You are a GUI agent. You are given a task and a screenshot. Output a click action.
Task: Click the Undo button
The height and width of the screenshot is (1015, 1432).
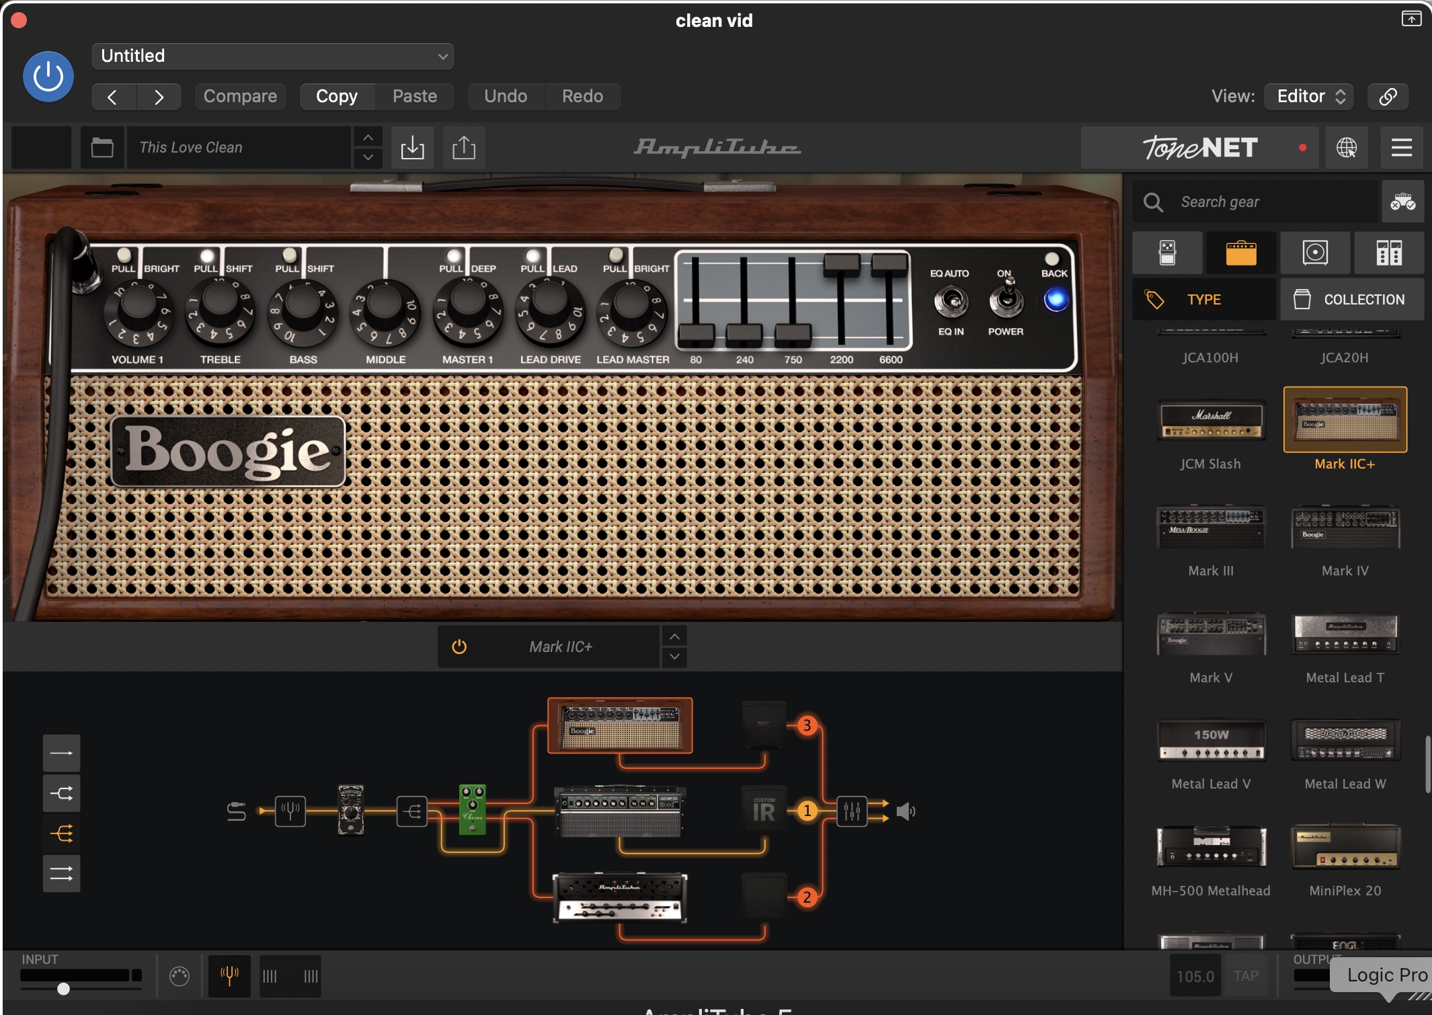[506, 96]
